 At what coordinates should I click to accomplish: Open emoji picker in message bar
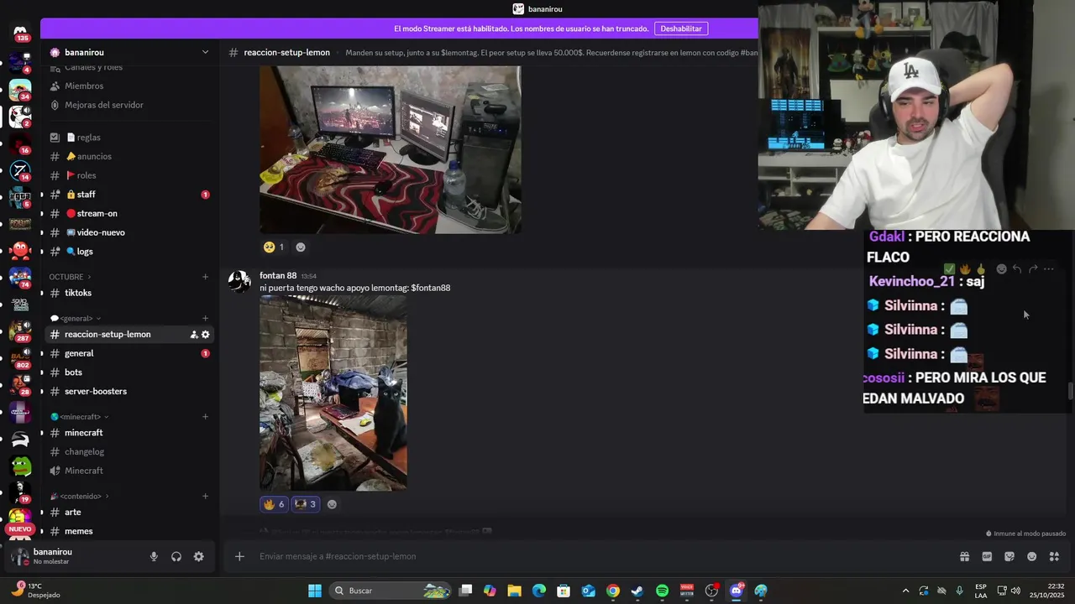(x=1032, y=556)
